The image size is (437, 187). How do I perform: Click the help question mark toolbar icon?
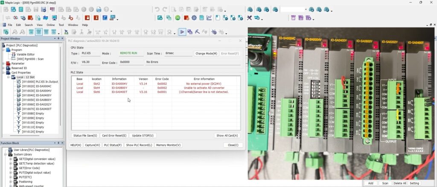[106, 9]
